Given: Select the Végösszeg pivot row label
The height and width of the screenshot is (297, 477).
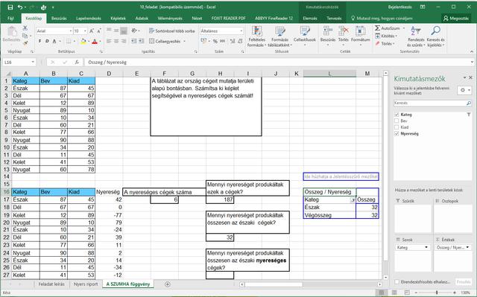Looking at the screenshot, I should (329, 215).
